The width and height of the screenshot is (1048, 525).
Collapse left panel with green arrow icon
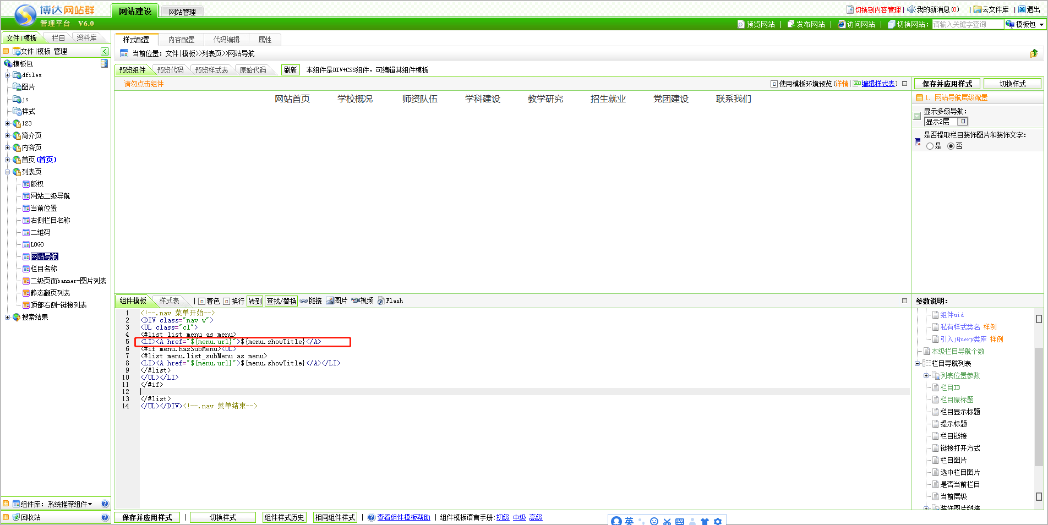105,51
